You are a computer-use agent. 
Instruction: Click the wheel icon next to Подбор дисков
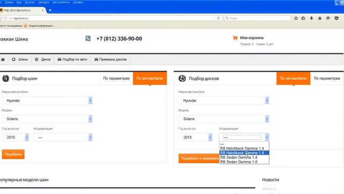coord(182,78)
